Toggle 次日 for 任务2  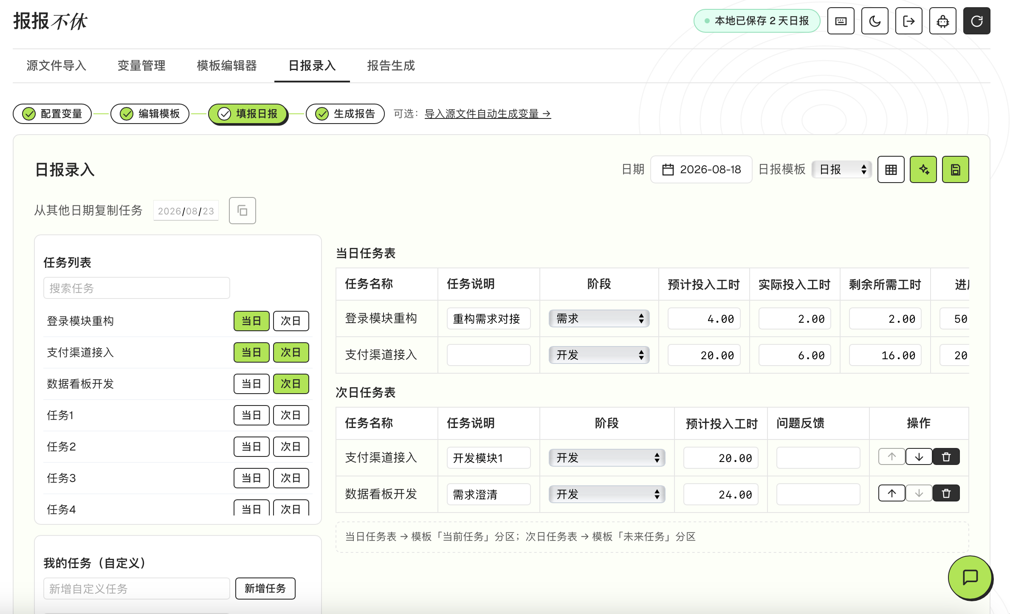(x=291, y=446)
